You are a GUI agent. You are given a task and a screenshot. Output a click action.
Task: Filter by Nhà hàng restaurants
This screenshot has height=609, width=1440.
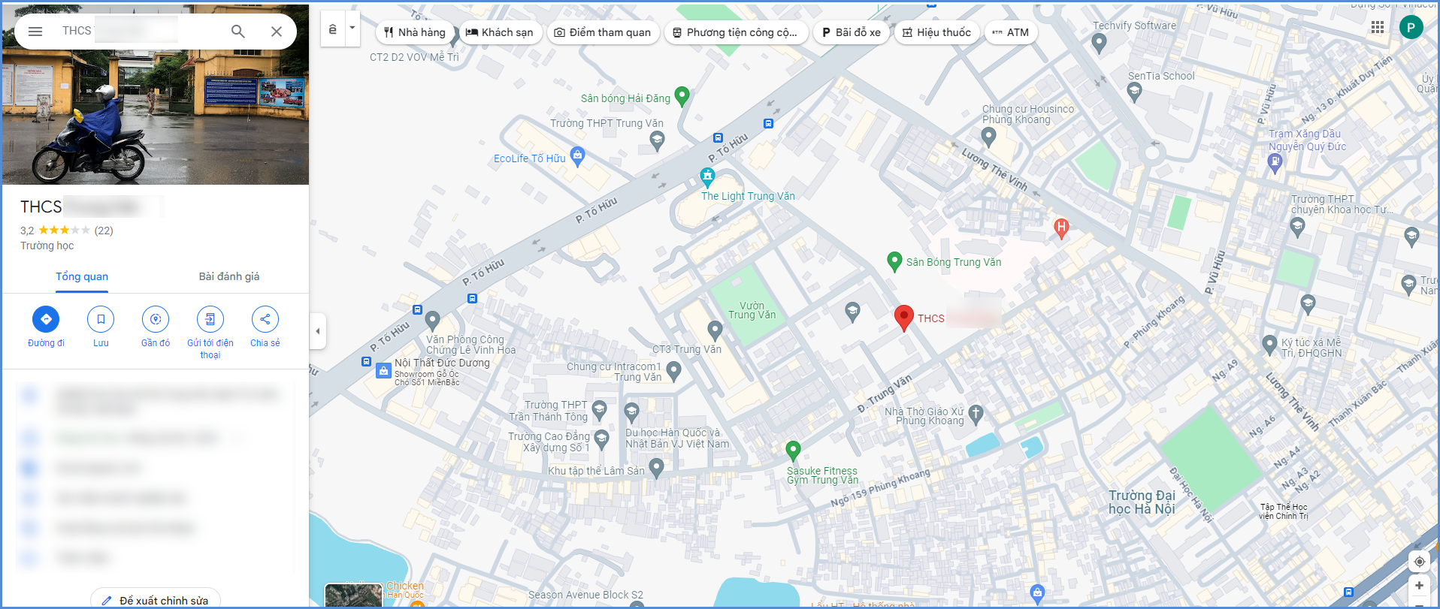tap(415, 32)
